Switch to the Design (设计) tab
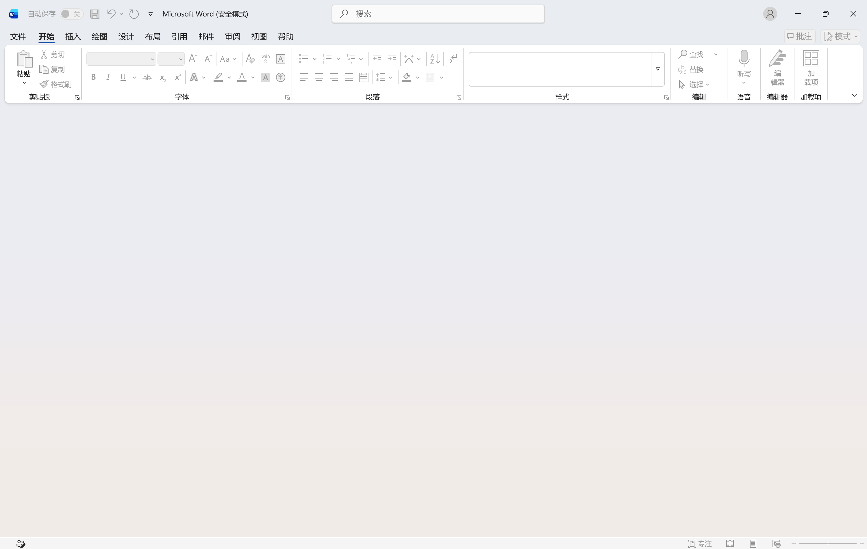 click(x=126, y=36)
